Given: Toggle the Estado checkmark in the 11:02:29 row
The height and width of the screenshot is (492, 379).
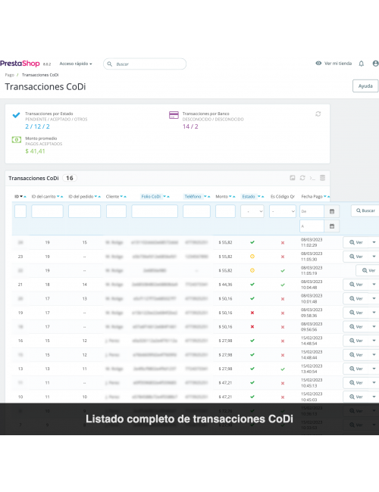Looking at the screenshot, I should [252, 242].
